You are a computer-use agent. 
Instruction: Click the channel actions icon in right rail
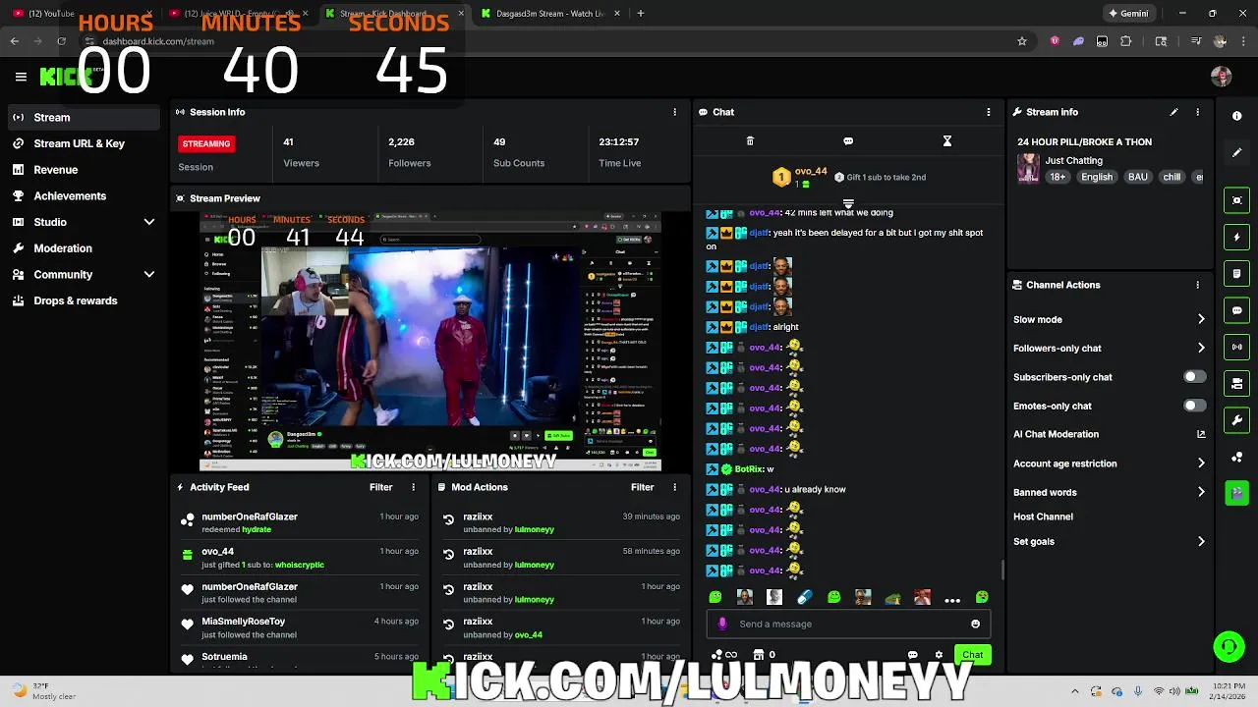tap(1236, 384)
